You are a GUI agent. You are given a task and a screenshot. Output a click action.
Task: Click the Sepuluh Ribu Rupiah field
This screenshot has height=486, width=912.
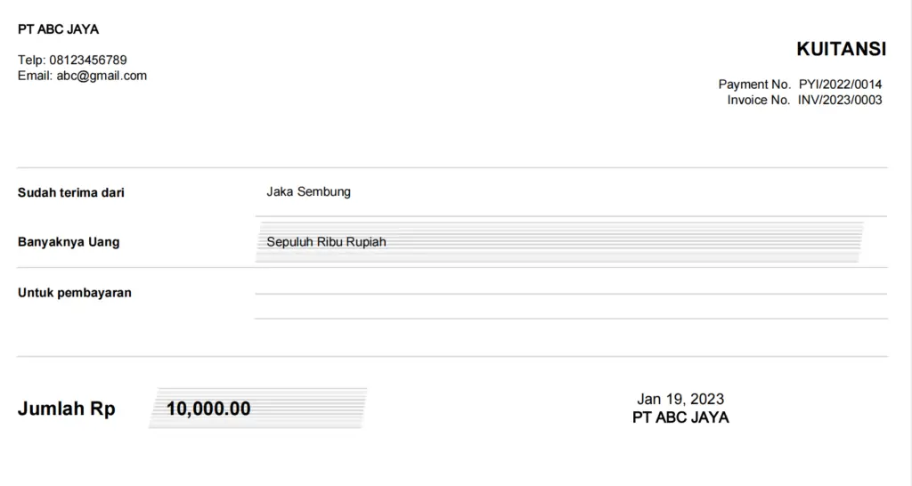coord(326,241)
